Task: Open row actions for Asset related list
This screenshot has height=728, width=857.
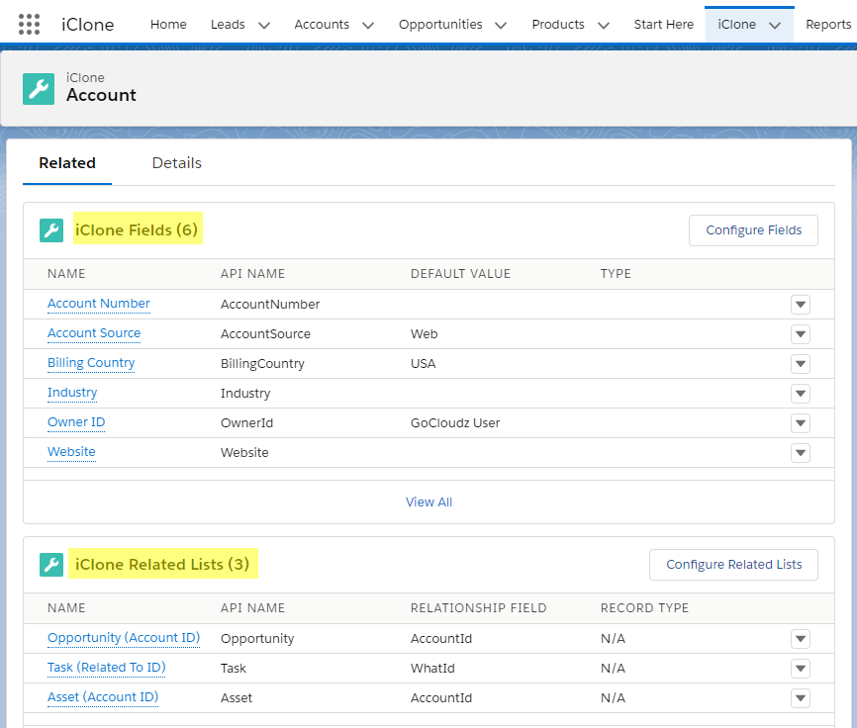Action: tap(801, 698)
